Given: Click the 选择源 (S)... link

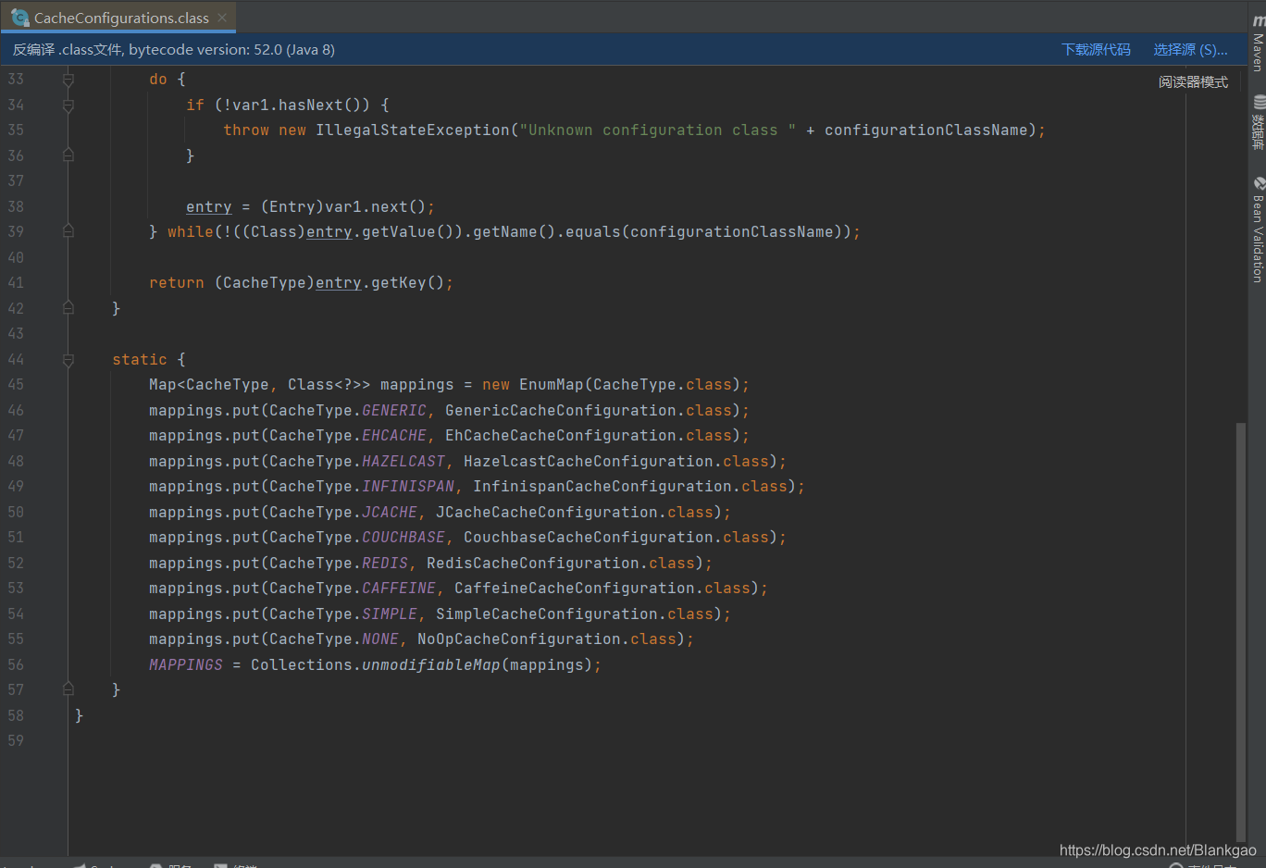Looking at the screenshot, I should pos(1190,50).
